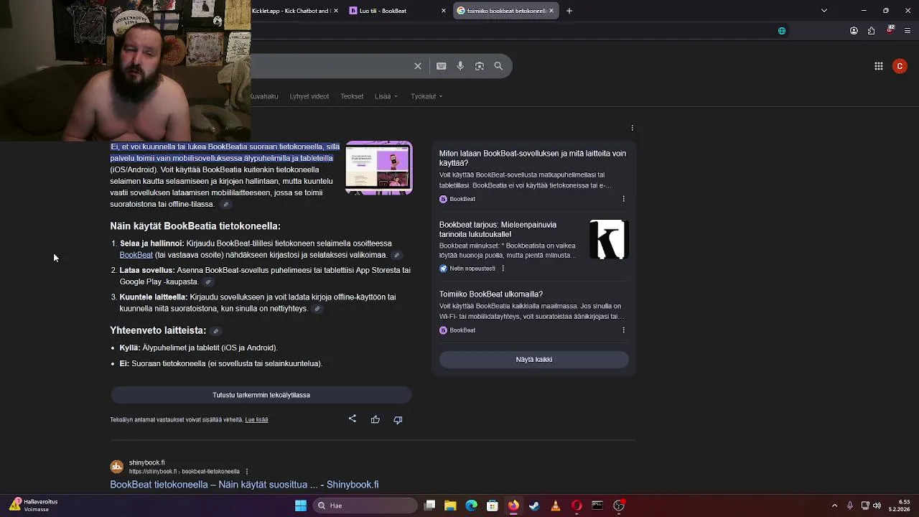Share the AI overview answer
Screen dimensions: 919x517
coord(353,419)
